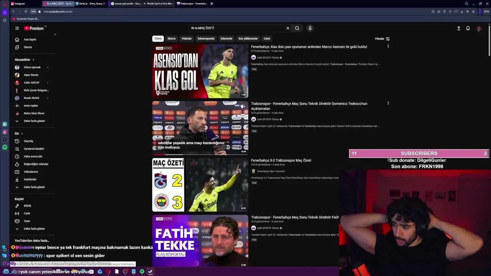Open the YouTube create upload icon
Image resolution: width=491 pixels, height=276 pixels.
(x=458, y=28)
